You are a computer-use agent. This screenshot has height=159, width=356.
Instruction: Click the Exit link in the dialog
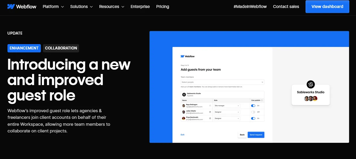tap(182, 135)
